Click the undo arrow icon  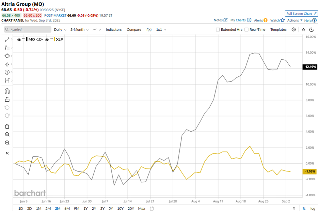[x=7, y=108]
